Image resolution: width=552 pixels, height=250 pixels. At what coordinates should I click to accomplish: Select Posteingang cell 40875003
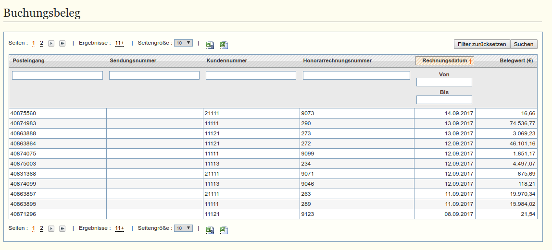[x=58, y=164]
